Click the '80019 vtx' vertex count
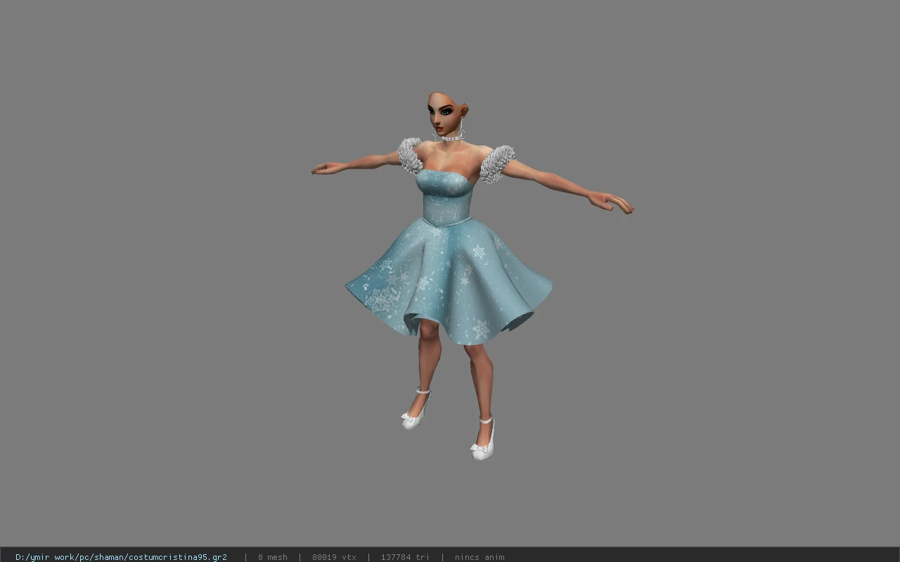This screenshot has height=562, width=900. (x=334, y=557)
